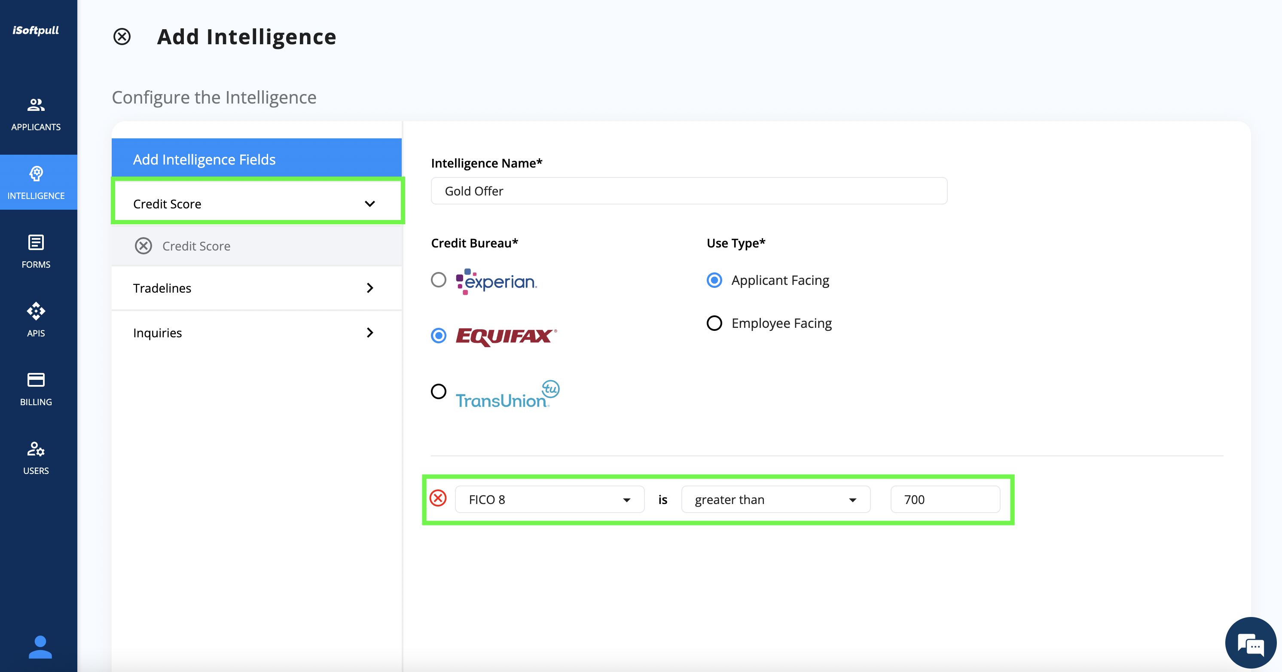
Task: Select Experian credit bureau
Action: (x=439, y=280)
